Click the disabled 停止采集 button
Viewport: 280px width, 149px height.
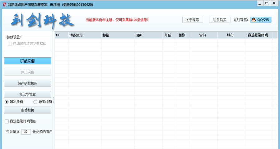tap(27, 72)
